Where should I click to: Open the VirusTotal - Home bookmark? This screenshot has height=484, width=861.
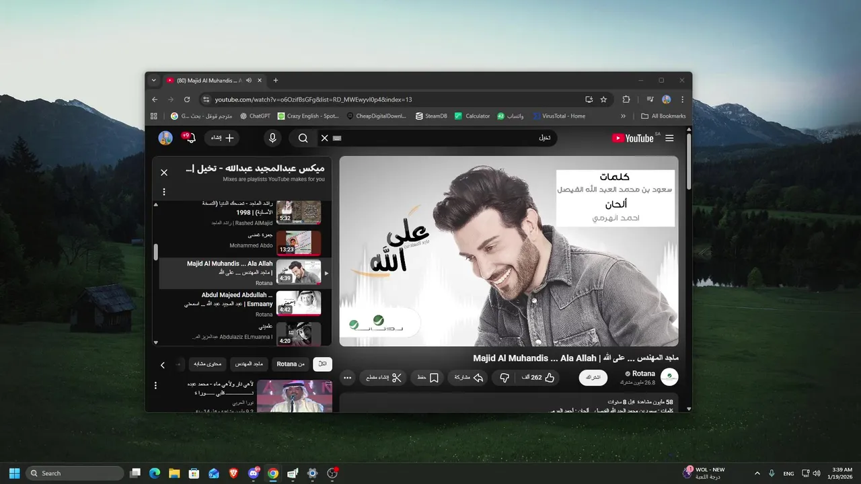click(x=559, y=116)
